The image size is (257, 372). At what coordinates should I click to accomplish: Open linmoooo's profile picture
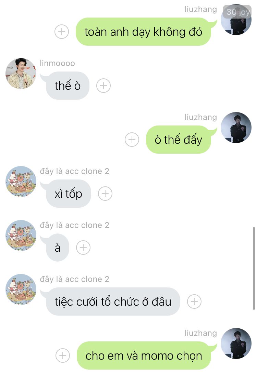[x=21, y=74]
